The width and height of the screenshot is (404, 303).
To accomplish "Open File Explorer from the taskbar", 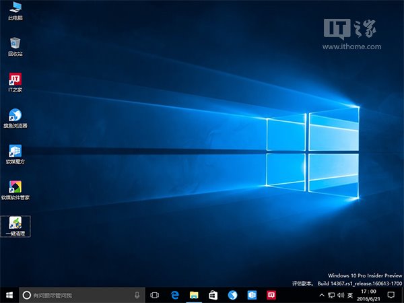I will (193, 295).
